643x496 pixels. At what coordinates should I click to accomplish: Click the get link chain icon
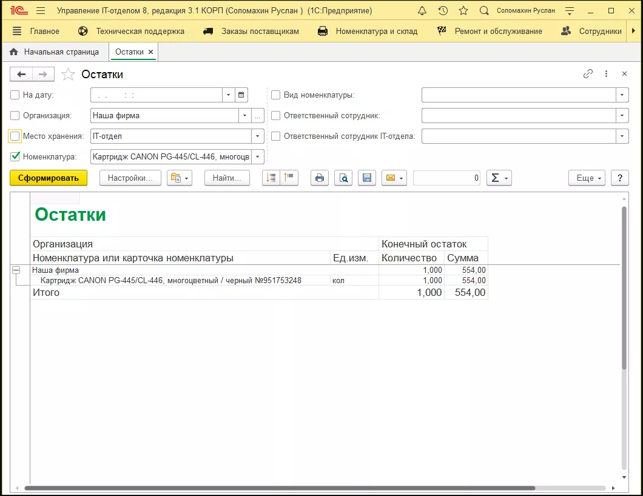click(x=588, y=74)
